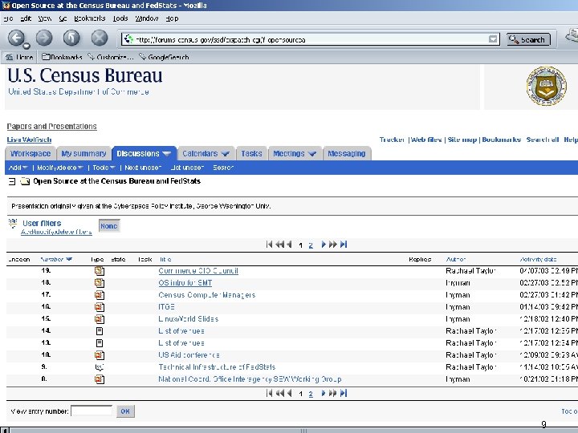578x433 pixels.
Task: Click document icon in entry 13 row
Action: pyautogui.click(x=100, y=343)
